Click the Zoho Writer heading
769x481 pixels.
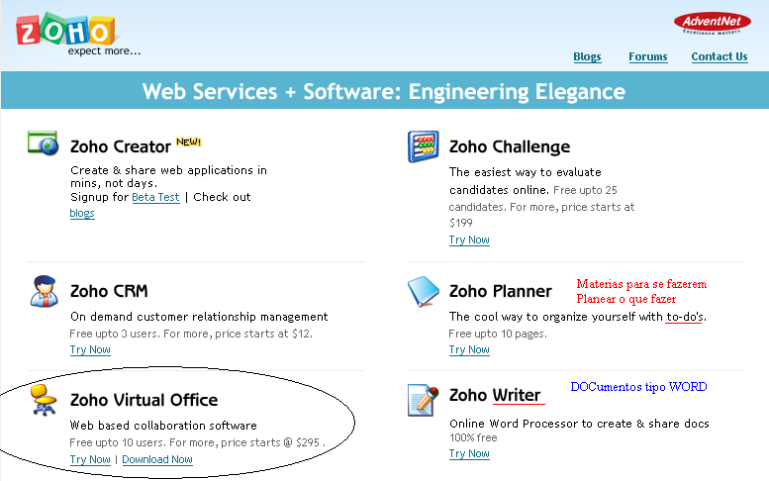coord(495,395)
